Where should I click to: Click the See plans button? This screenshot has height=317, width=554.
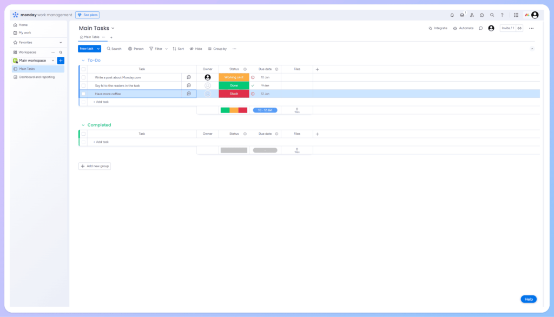[87, 15]
